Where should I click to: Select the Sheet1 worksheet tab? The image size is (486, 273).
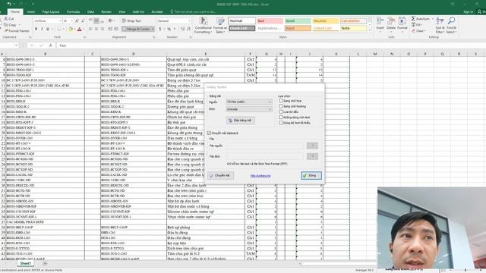(x=25, y=263)
